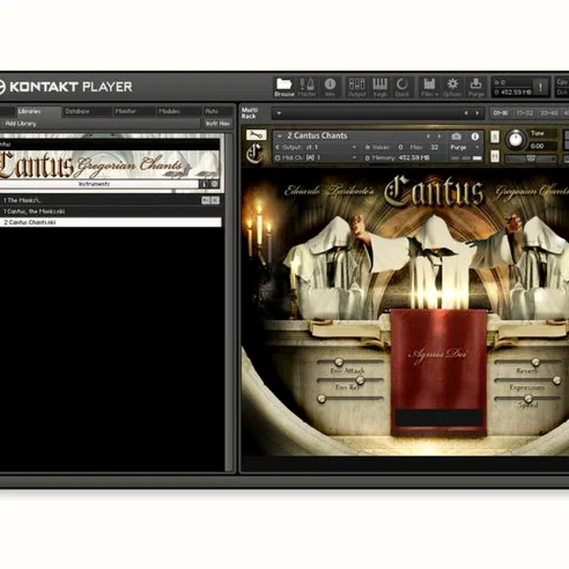Click the library browser vertical scrollbar
This screenshot has width=569, height=569.
click(228, 302)
